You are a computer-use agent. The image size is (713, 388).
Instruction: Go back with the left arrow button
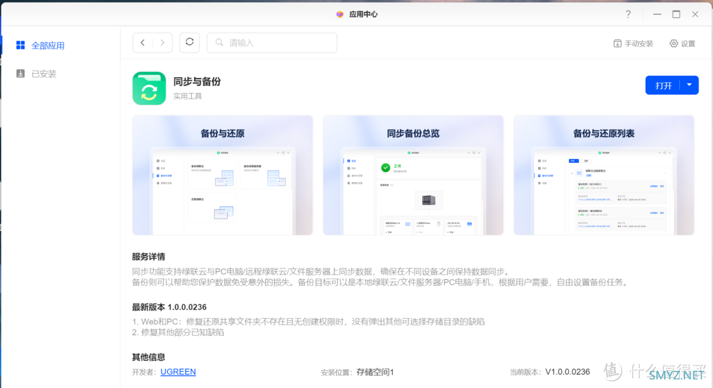(x=143, y=43)
